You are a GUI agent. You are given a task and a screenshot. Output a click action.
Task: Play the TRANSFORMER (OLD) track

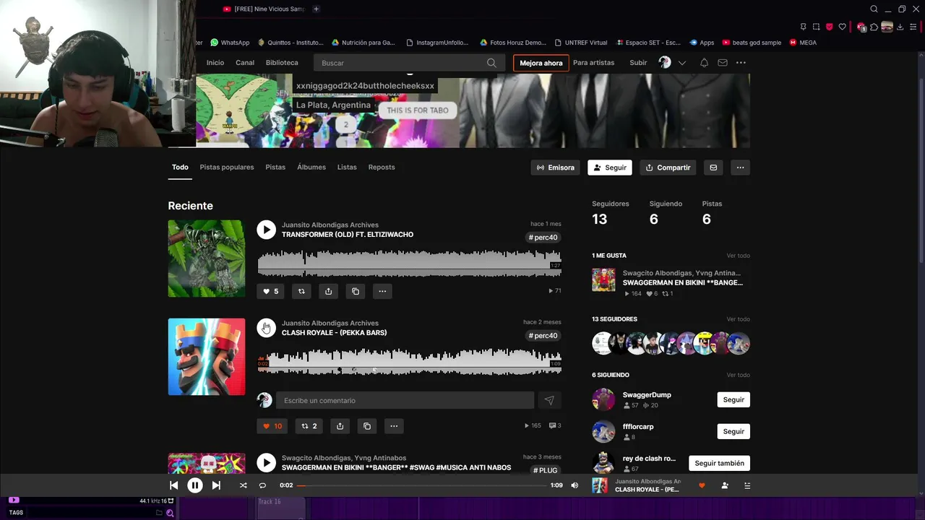coord(266,230)
